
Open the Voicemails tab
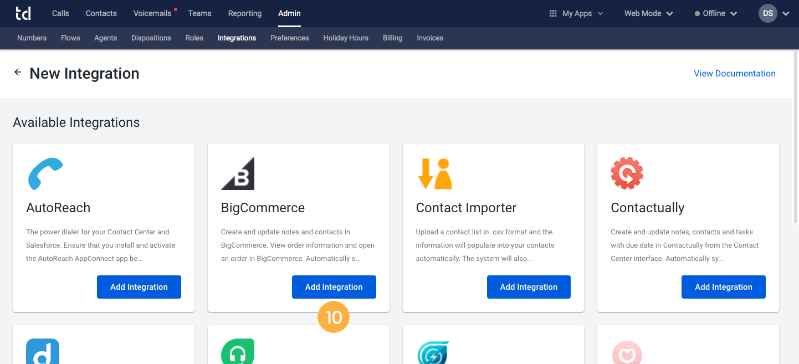click(152, 13)
